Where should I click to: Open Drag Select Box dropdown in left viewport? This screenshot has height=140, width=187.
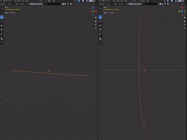[x=23, y=4]
